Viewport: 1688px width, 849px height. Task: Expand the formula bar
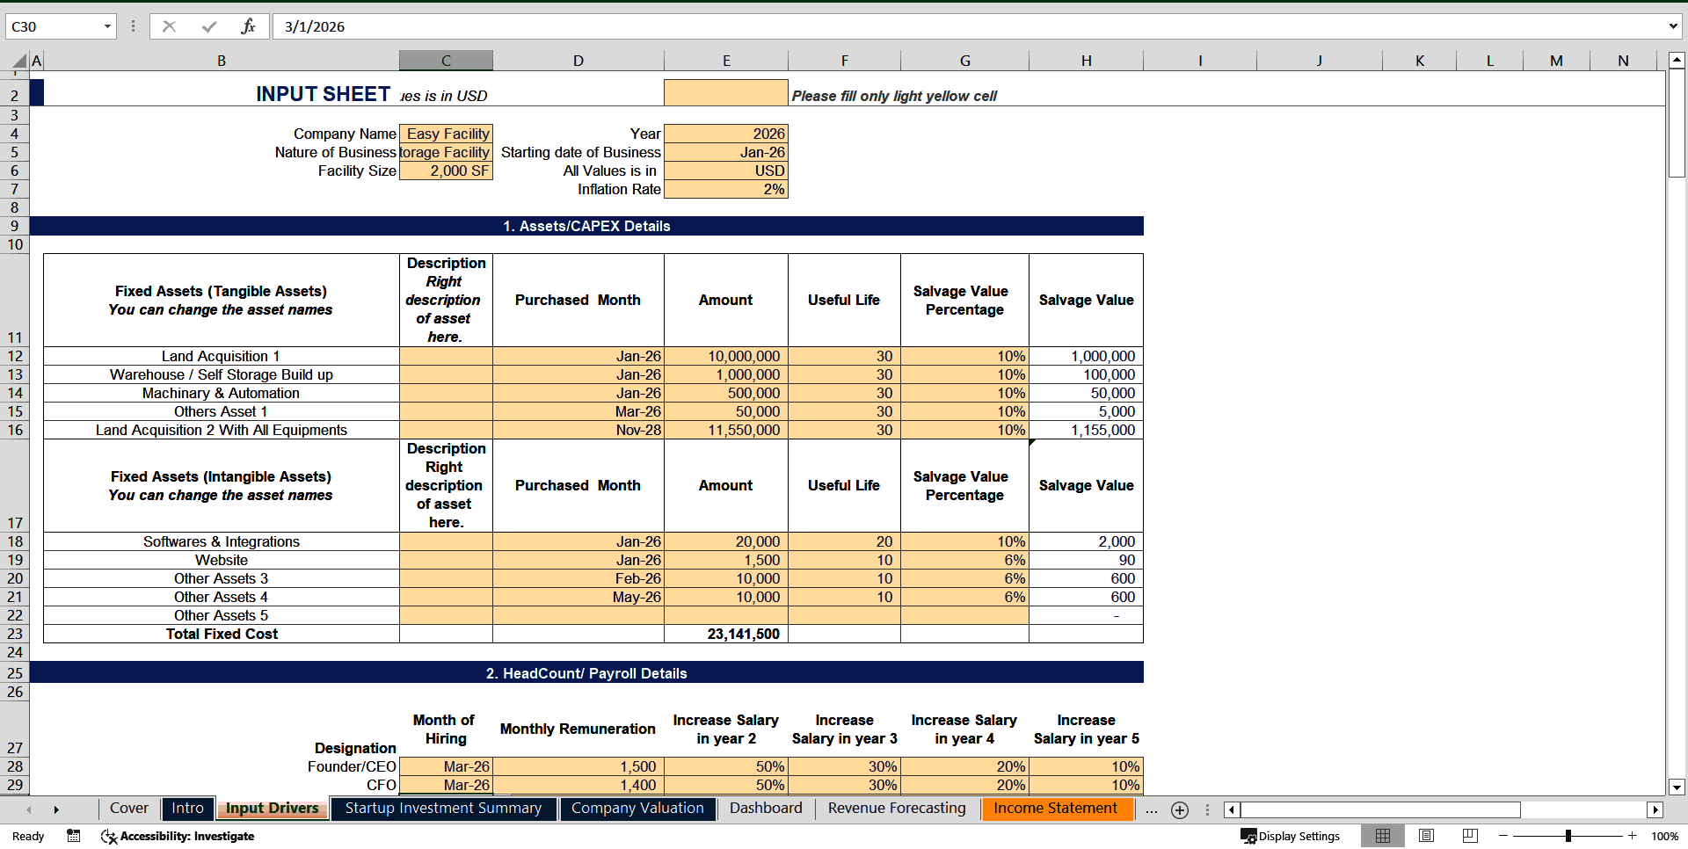point(1672,26)
